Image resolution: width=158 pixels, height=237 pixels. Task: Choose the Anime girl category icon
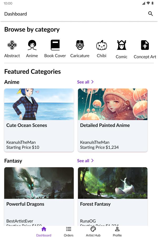click(x=32, y=45)
